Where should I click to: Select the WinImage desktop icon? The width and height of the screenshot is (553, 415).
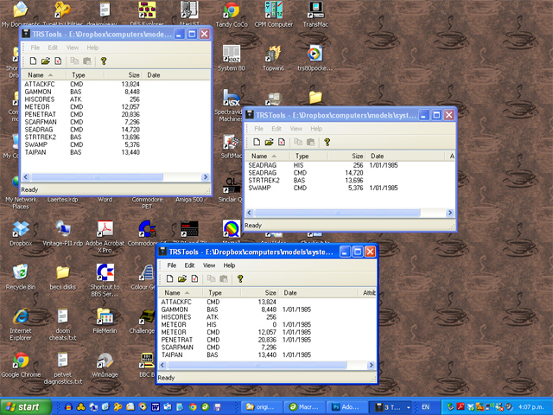point(105,364)
